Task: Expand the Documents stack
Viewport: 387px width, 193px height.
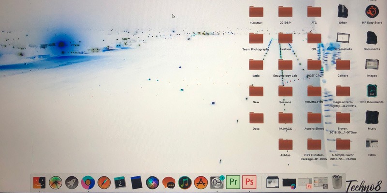Action: point(372,38)
